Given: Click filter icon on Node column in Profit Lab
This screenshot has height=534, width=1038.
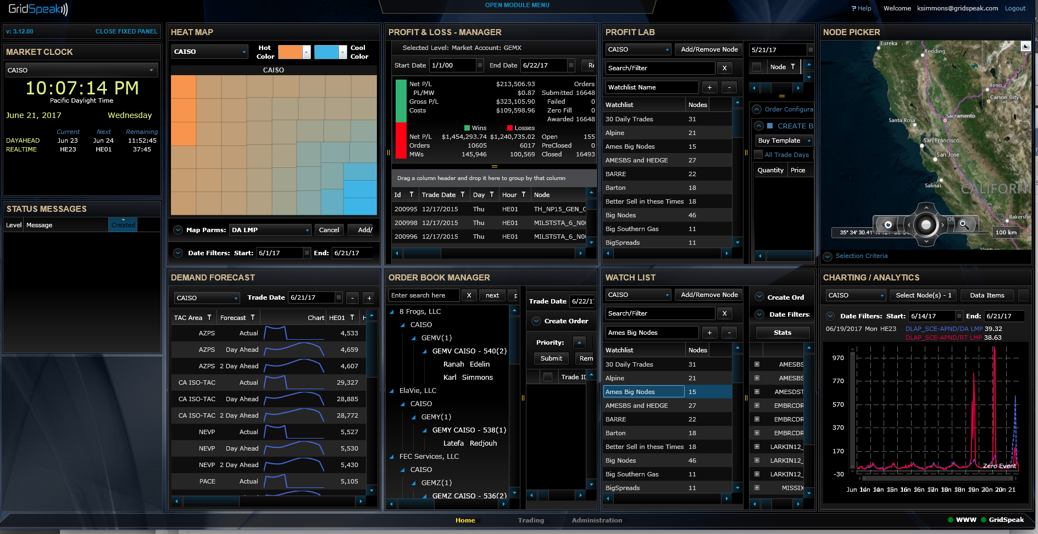Looking at the screenshot, I should pos(793,67).
